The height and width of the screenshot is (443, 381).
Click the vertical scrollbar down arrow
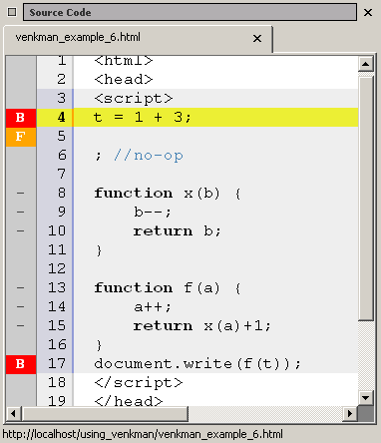click(x=366, y=397)
